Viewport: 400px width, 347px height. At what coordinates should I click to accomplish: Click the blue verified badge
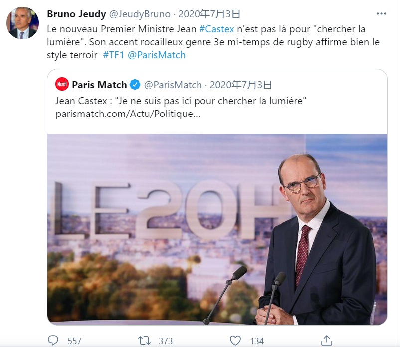tap(135, 84)
